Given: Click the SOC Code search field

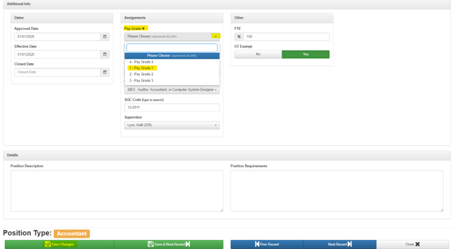Looking at the screenshot, I should click(x=172, y=107).
